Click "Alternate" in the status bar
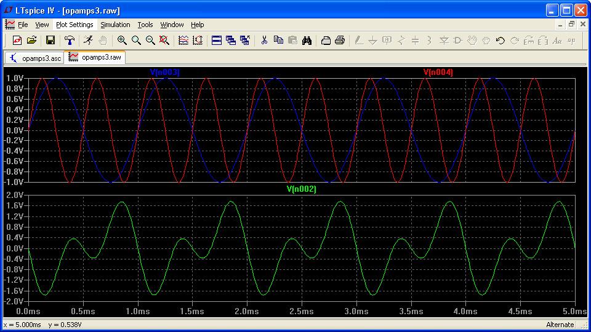 tap(560, 325)
